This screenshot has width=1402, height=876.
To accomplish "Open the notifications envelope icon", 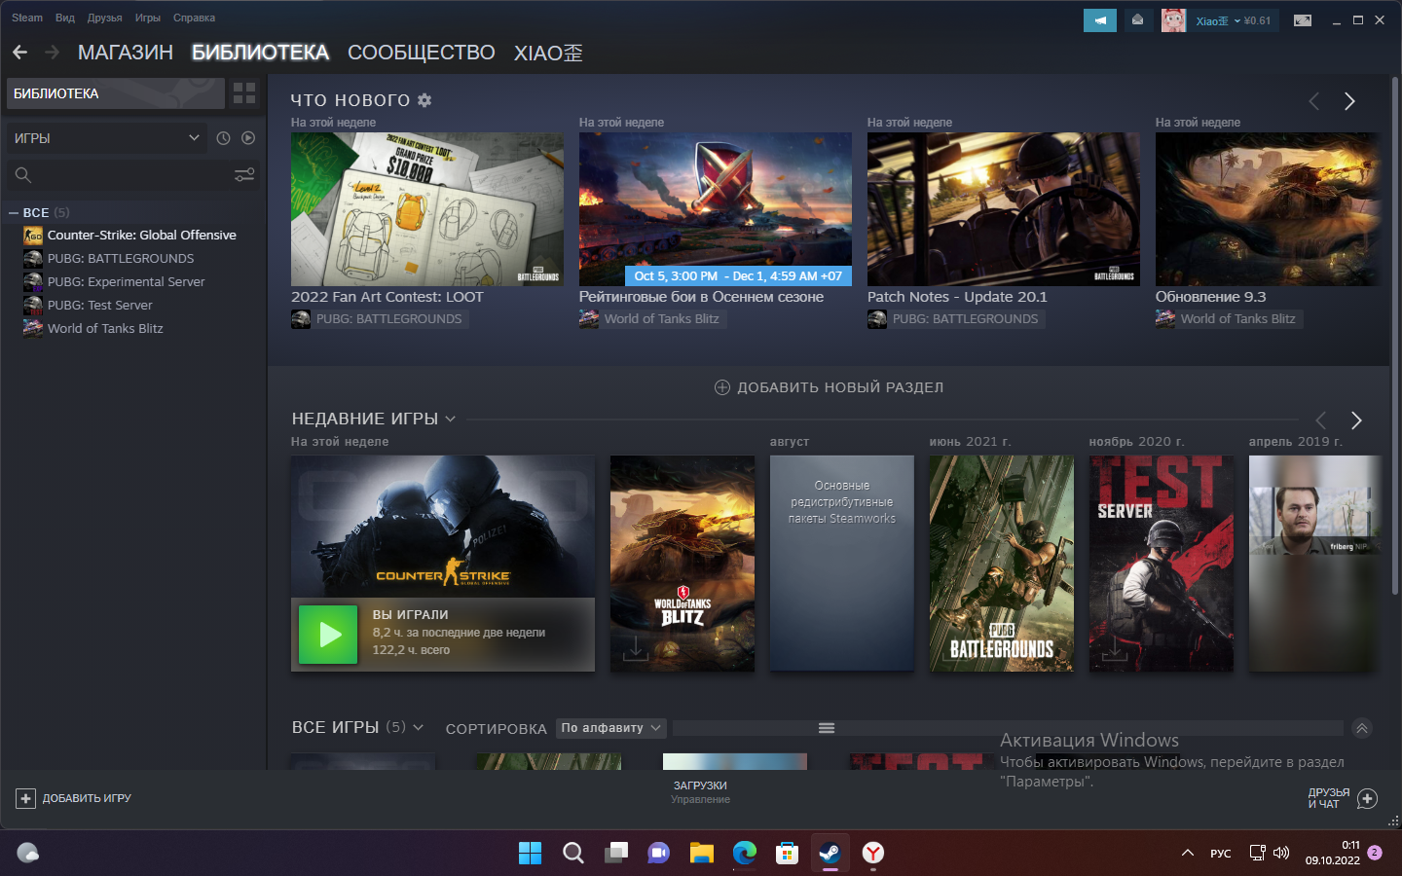I will coord(1137,20).
